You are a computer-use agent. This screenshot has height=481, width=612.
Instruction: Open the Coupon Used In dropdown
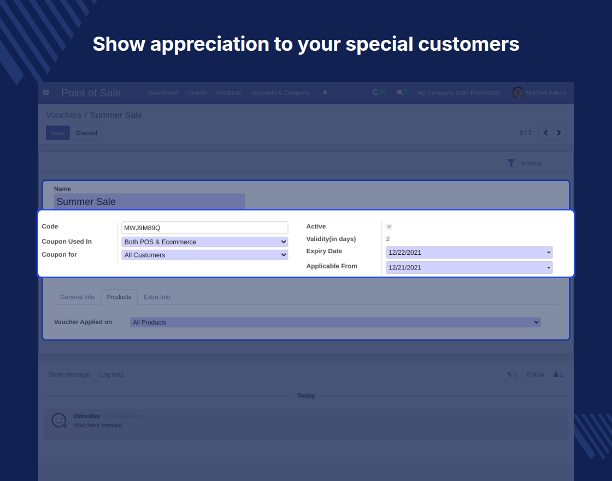click(204, 242)
